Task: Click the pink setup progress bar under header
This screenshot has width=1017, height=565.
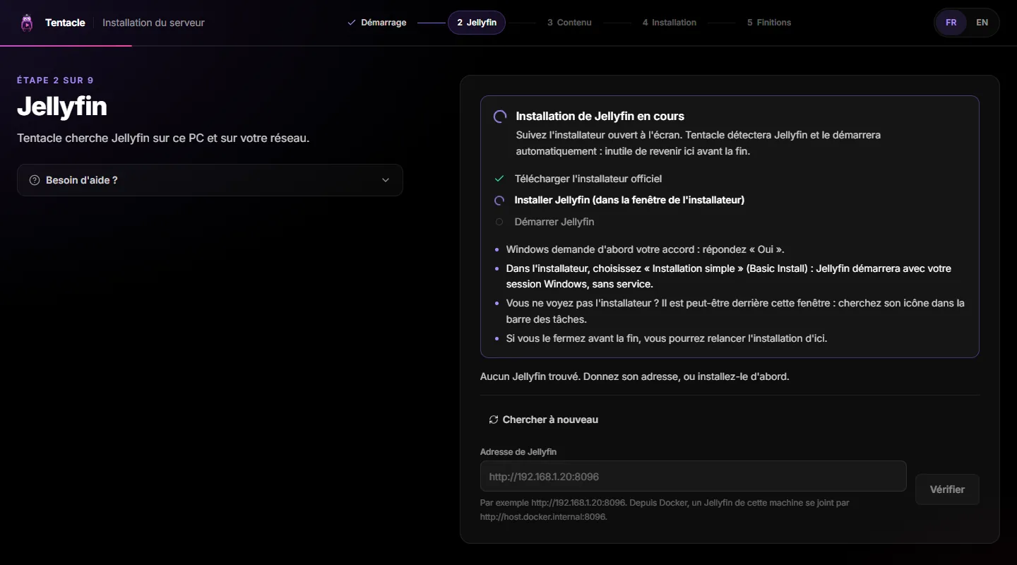Action: coord(66,46)
